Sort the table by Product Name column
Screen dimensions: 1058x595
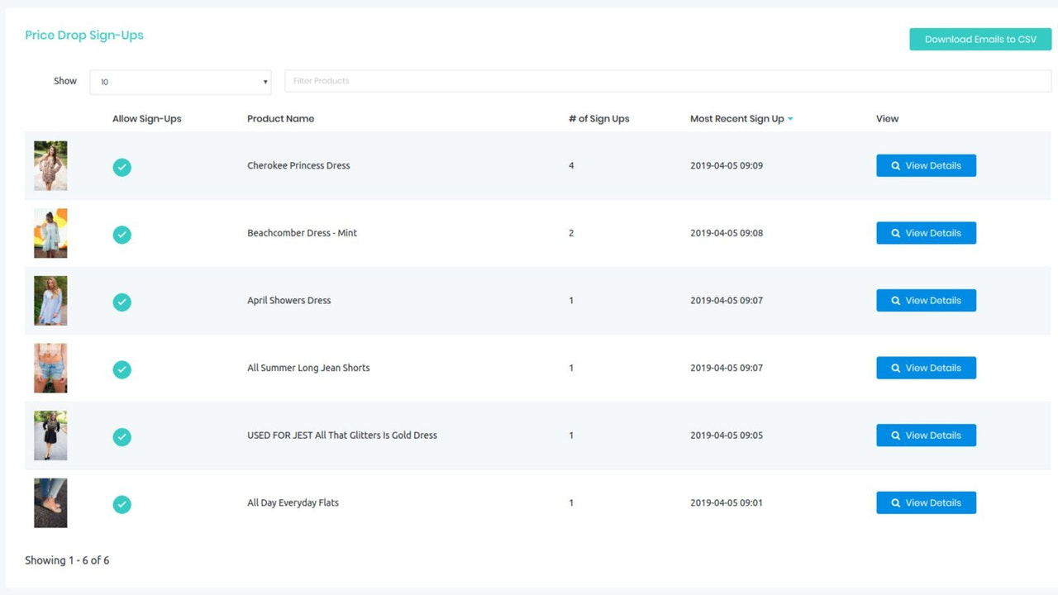(x=279, y=118)
